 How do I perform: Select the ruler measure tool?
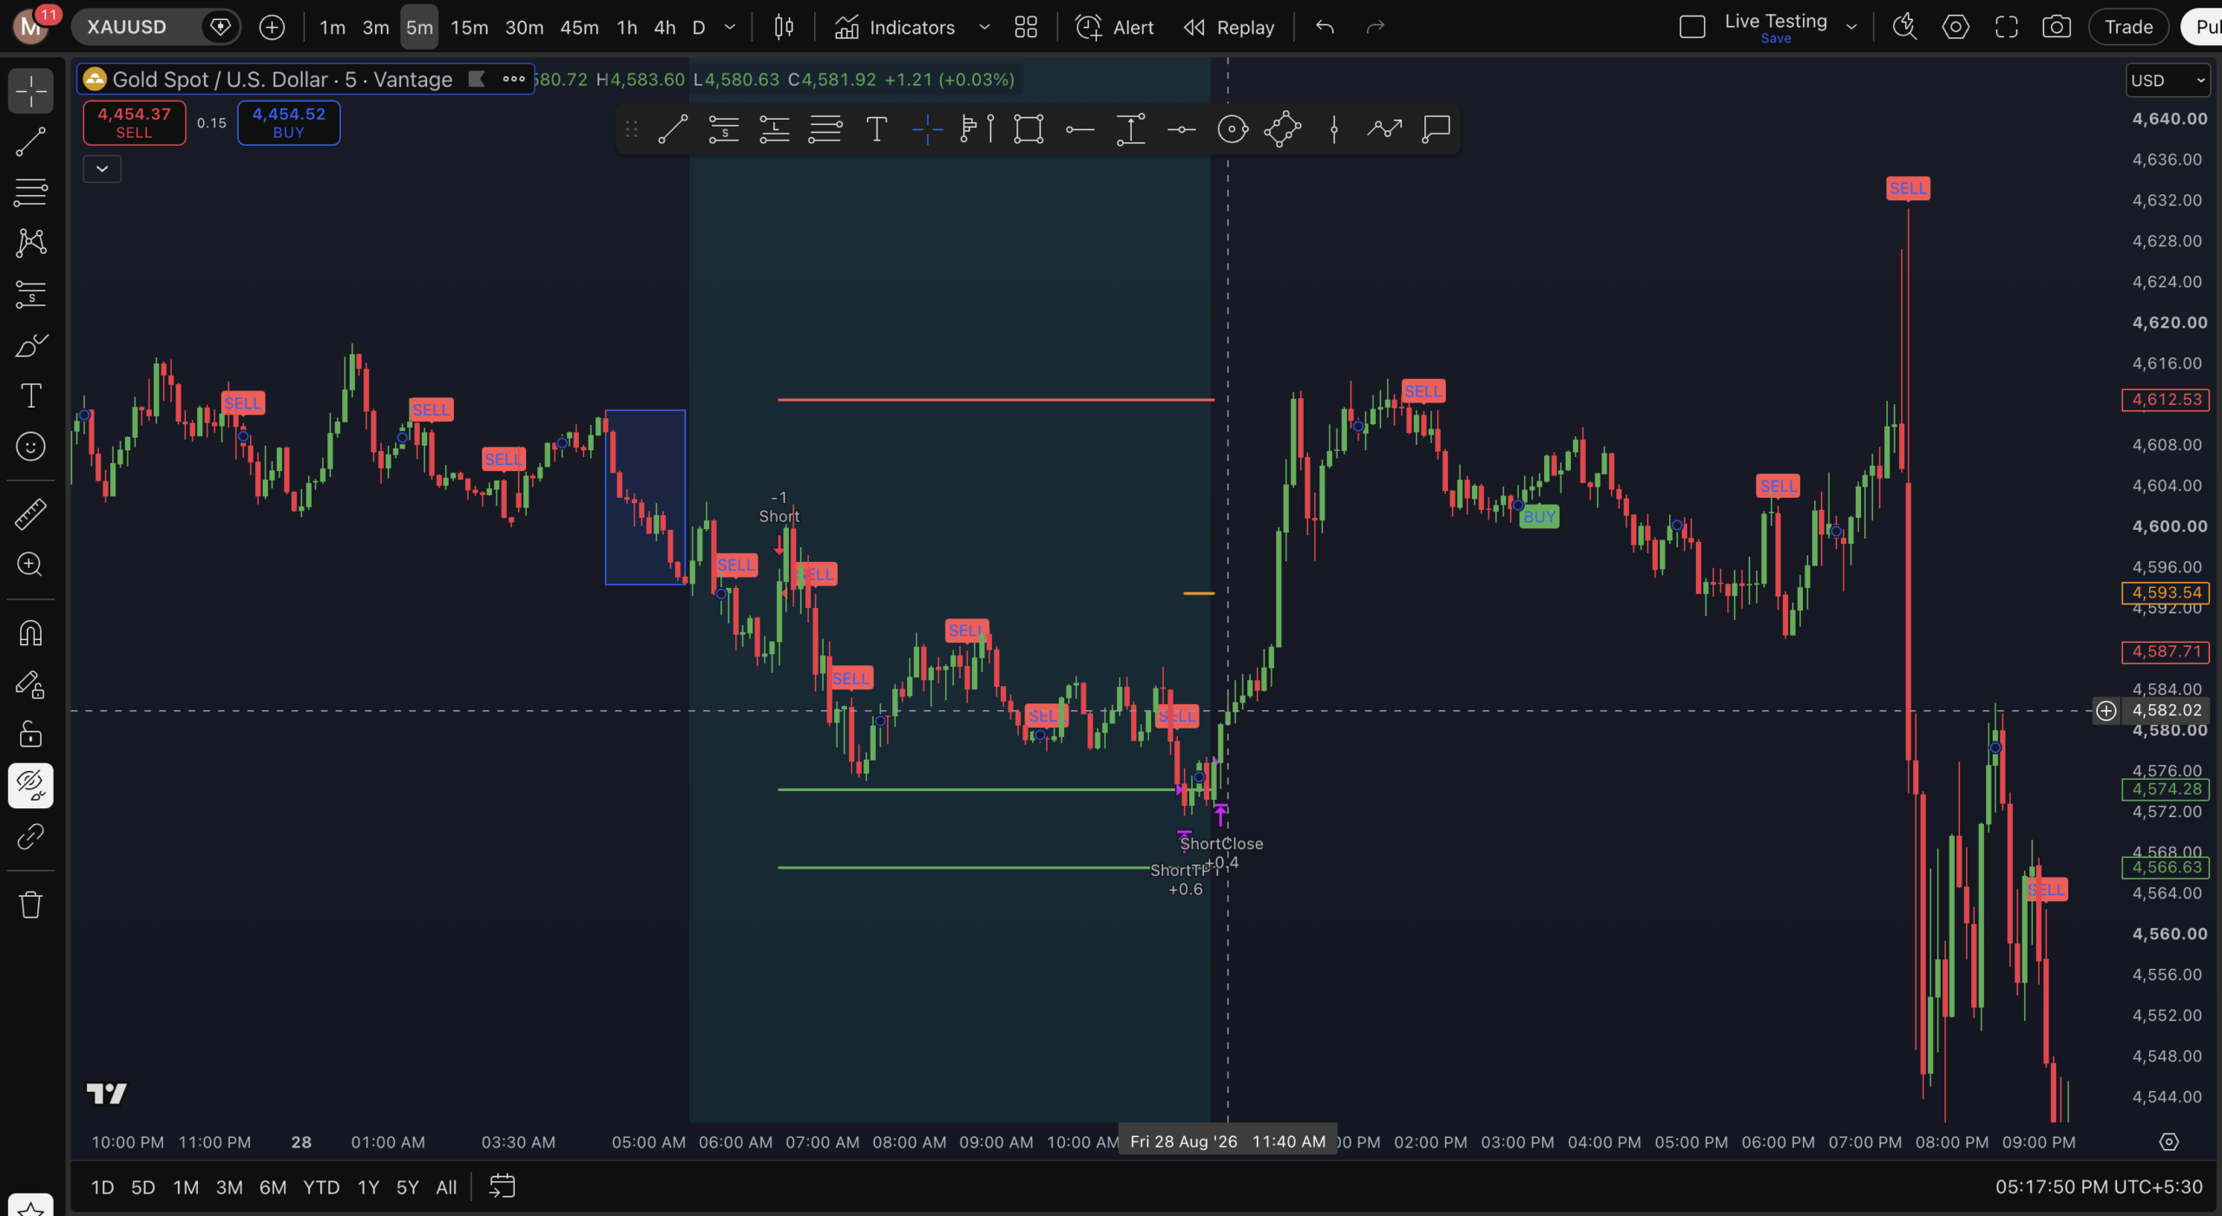click(30, 514)
